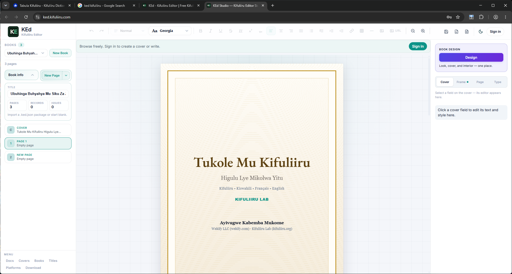Switch to the Cover design tab
512x274 pixels.
[x=445, y=82]
